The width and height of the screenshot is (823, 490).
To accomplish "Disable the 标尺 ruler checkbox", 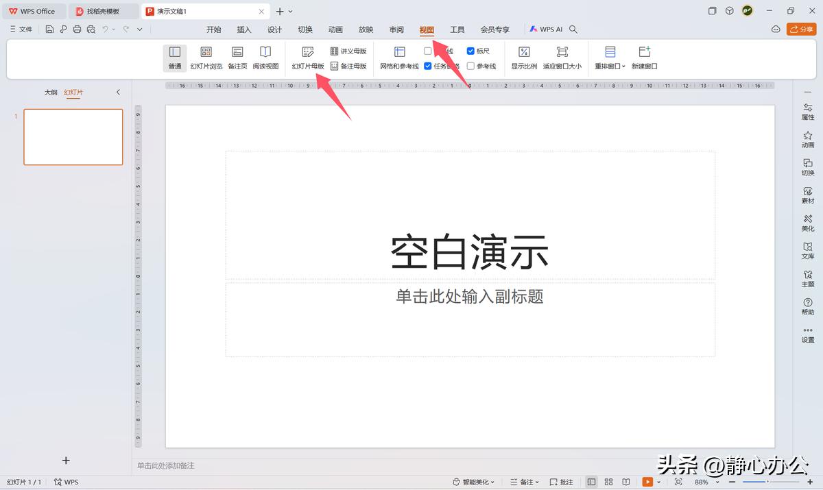I will tap(469, 50).
